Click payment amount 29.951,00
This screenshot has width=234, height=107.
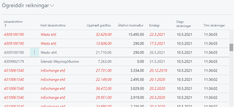[104, 98]
